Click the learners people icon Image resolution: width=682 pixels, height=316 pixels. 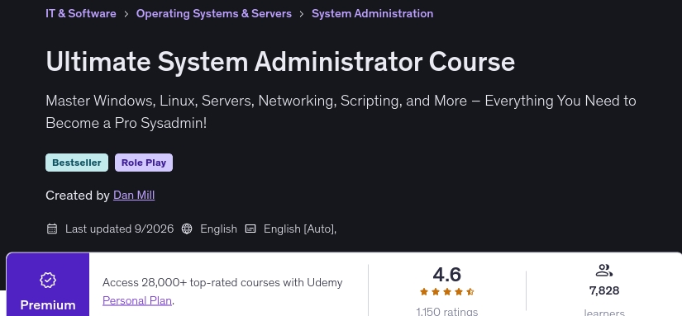tap(603, 271)
